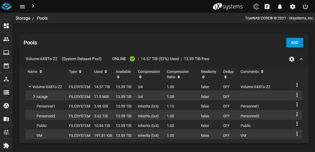Click the TrueNAS CORE copyright text

click(279, 18)
